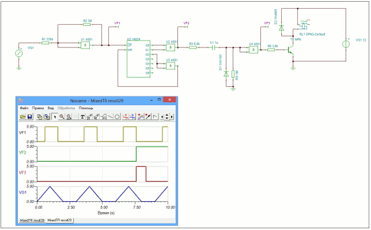Switch to MixedTR result28 tab

click(32, 220)
